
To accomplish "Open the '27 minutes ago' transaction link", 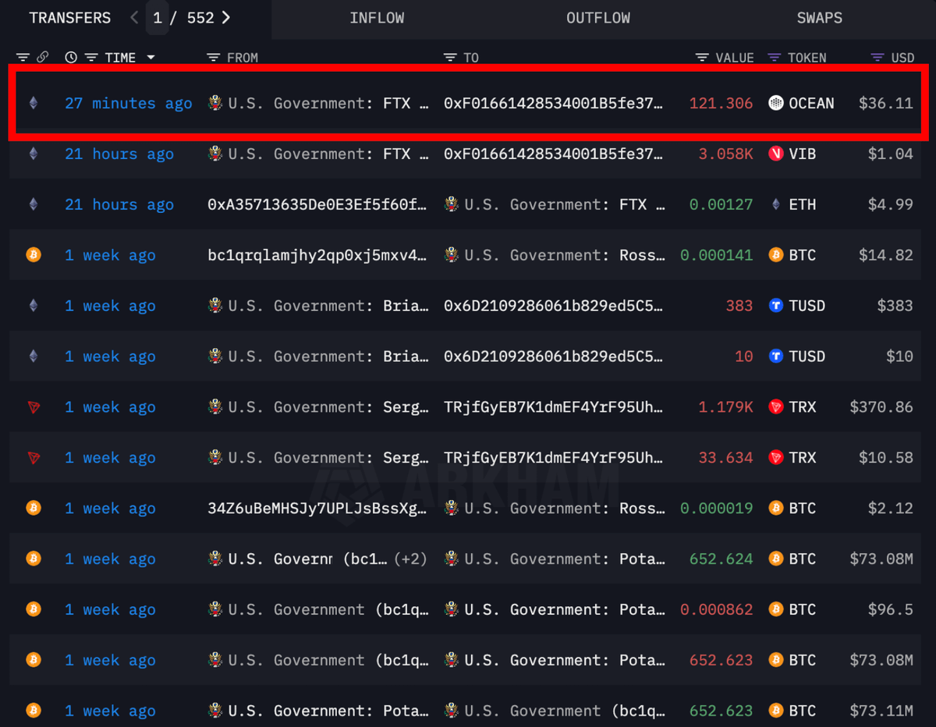I will (x=129, y=103).
